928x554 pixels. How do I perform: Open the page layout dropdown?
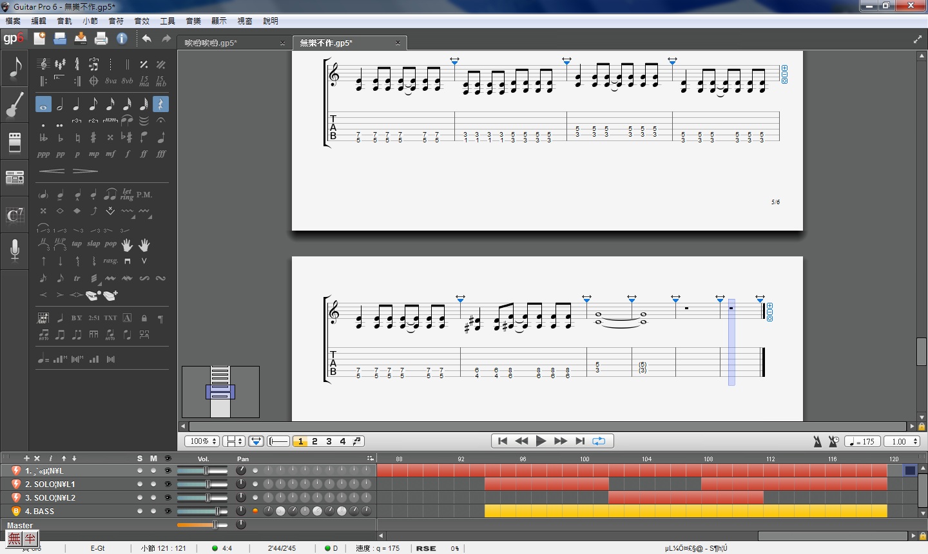pos(233,441)
